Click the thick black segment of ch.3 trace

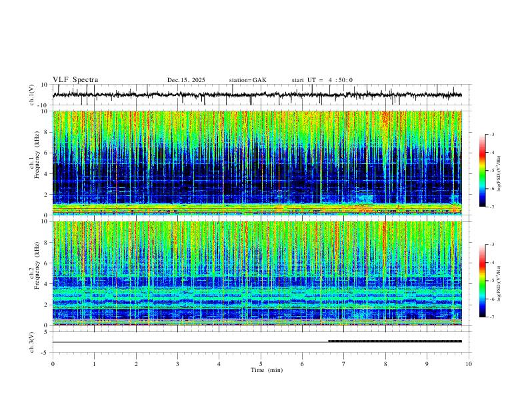pyautogui.click(x=395, y=341)
